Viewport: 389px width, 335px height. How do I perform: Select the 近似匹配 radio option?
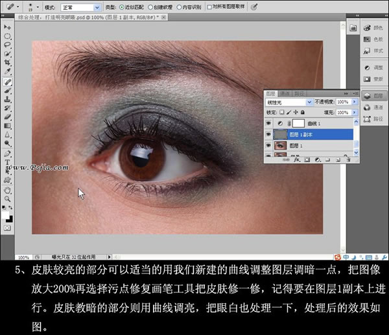pos(122,7)
